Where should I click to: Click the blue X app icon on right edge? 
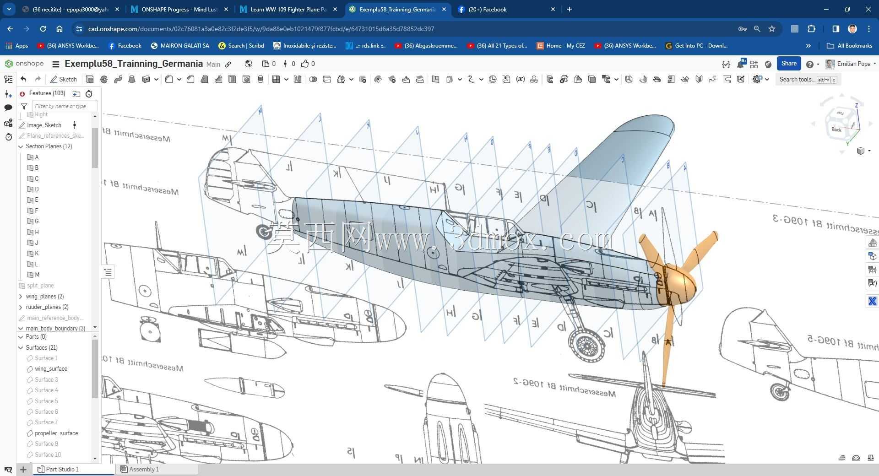point(872,301)
